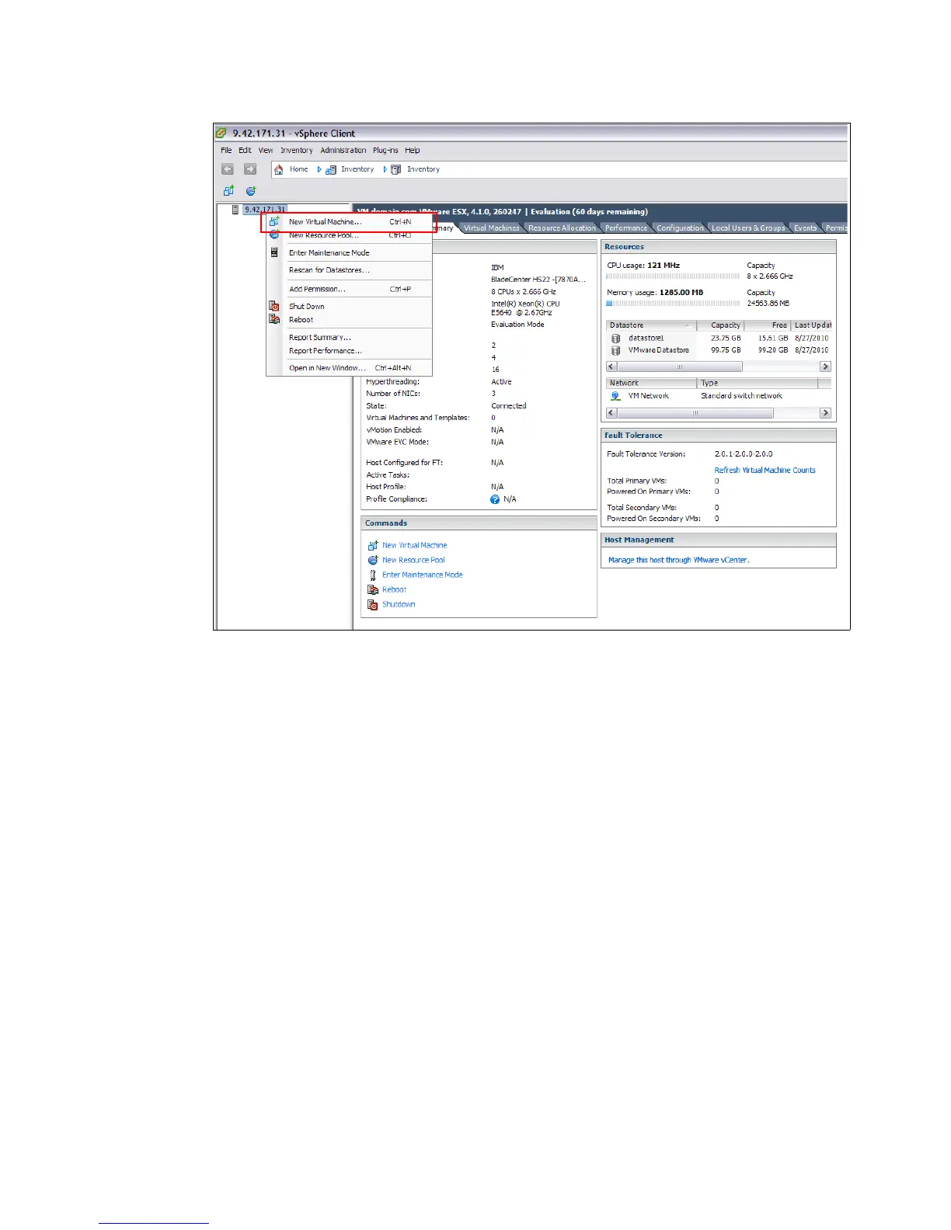Click New Resource Pool command link
The image size is (951, 1230).
(413, 560)
